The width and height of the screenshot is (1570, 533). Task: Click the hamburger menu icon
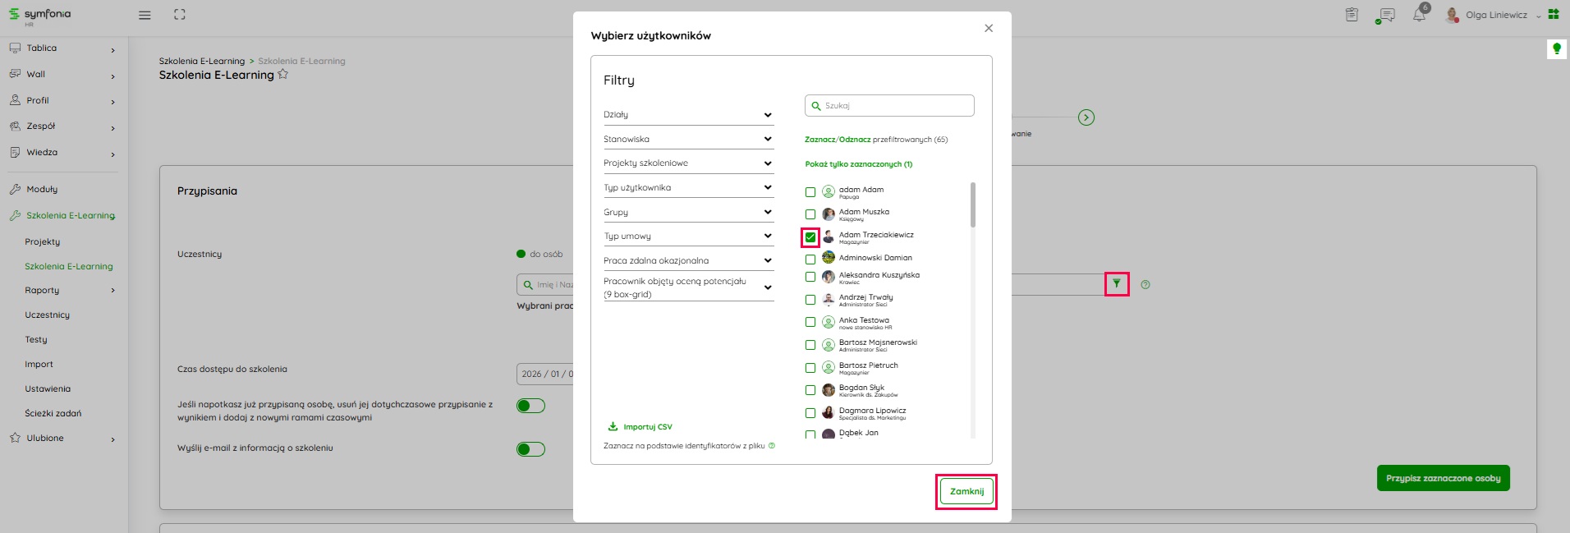point(145,15)
